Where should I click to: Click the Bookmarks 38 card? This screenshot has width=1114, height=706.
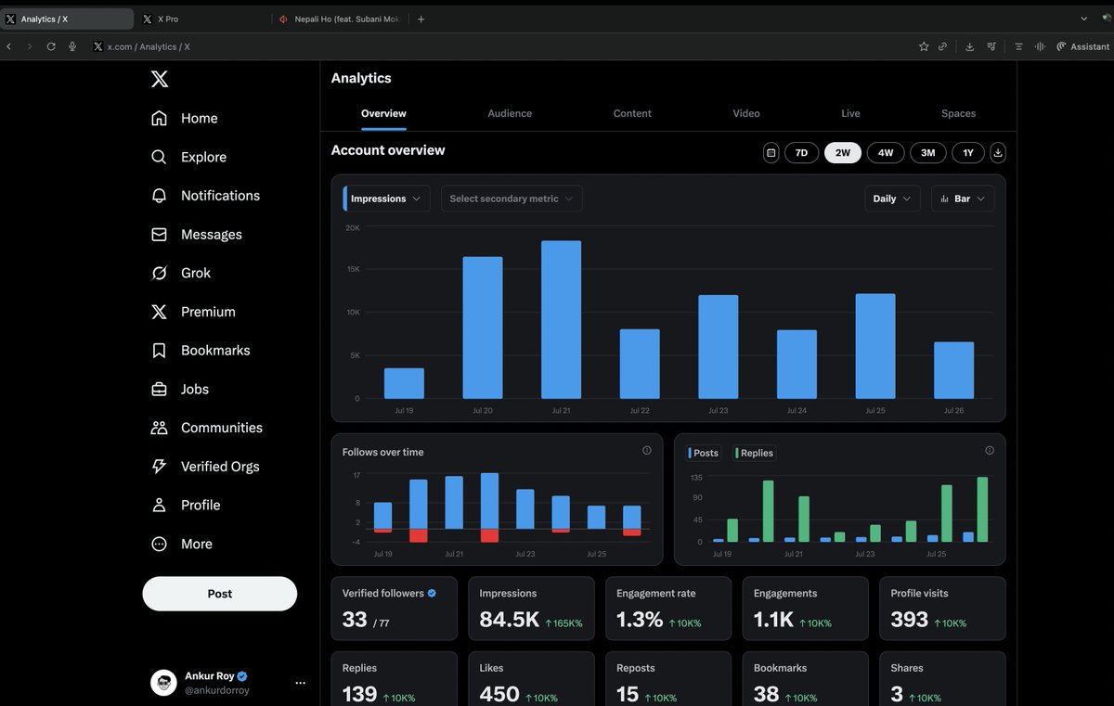tap(805, 678)
